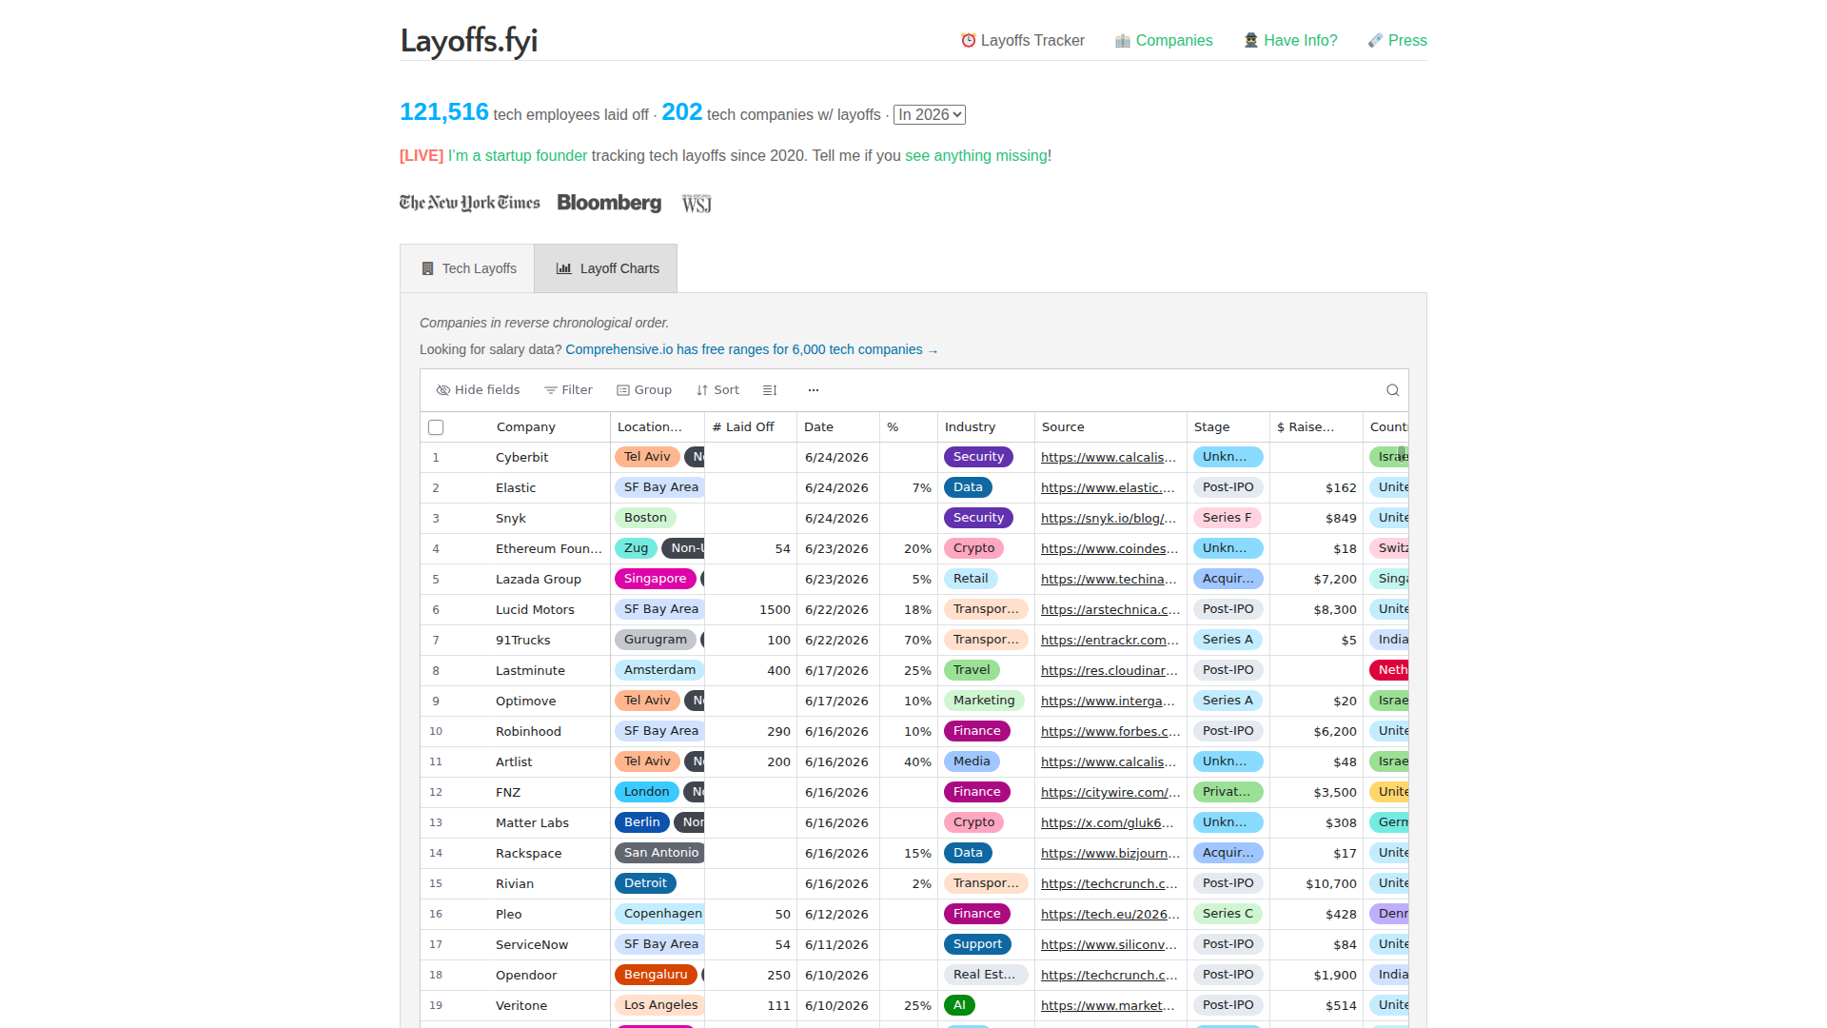The height and width of the screenshot is (1028, 1827).
Task: Click the $10,700 raised value for Rivian
Action: point(1331,883)
